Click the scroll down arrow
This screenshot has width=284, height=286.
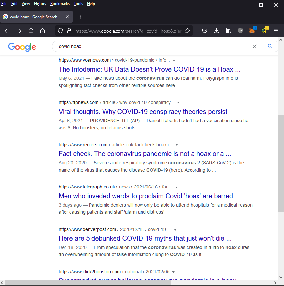[x=281, y=277]
